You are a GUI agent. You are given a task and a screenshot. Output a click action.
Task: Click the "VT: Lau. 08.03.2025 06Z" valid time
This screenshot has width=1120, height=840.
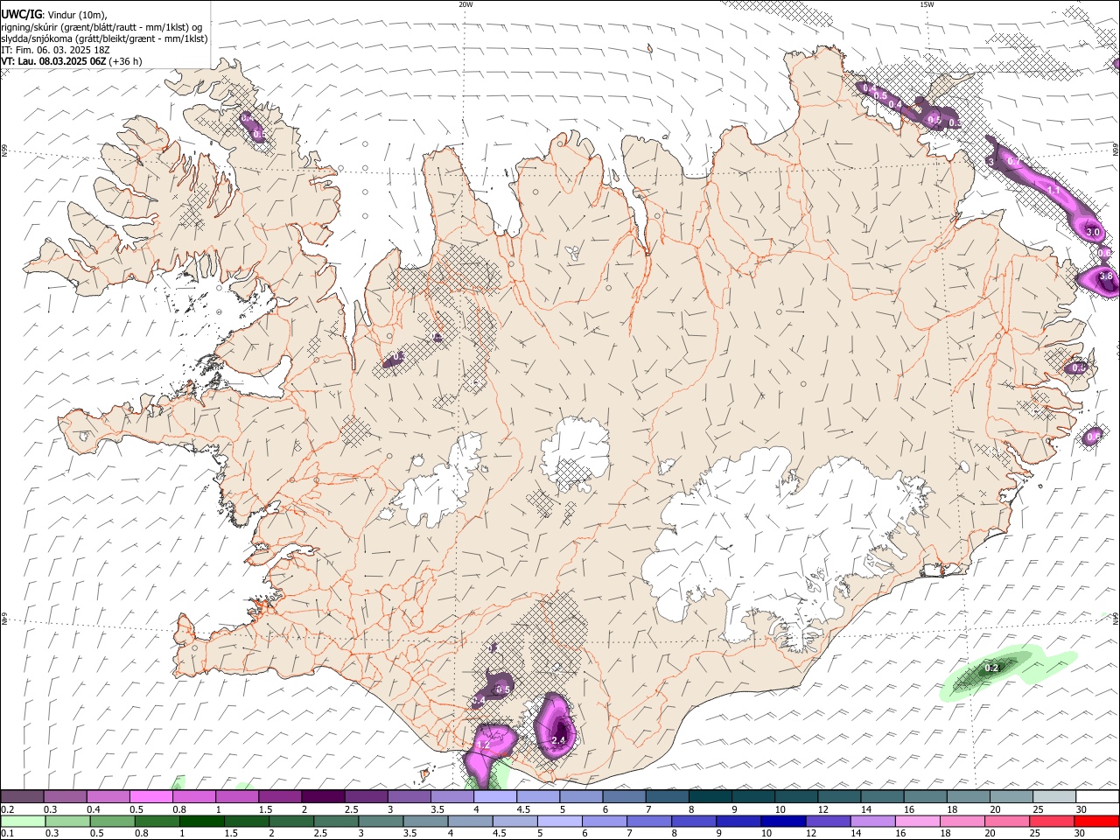coord(53,61)
